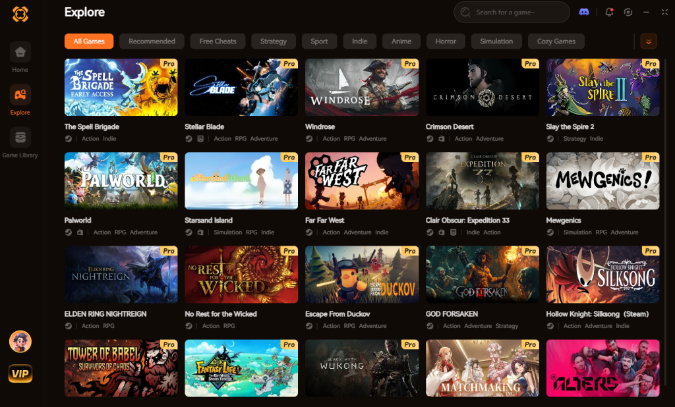Image resolution: width=675 pixels, height=407 pixels.
Task: Select the Far Far West thumbnail
Action: coord(362,180)
